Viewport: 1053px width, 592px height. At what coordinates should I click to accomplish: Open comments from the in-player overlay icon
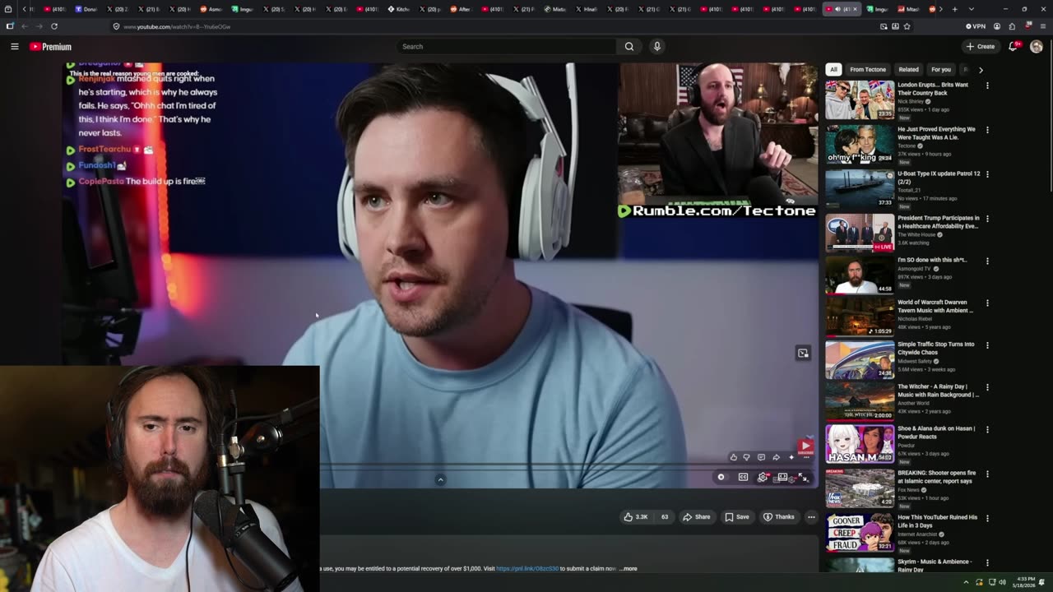pyautogui.click(x=761, y=457)
